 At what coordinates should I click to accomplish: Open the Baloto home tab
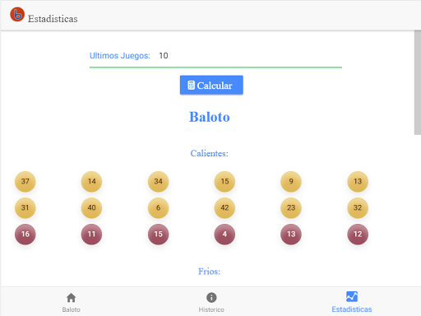(72, 302)
